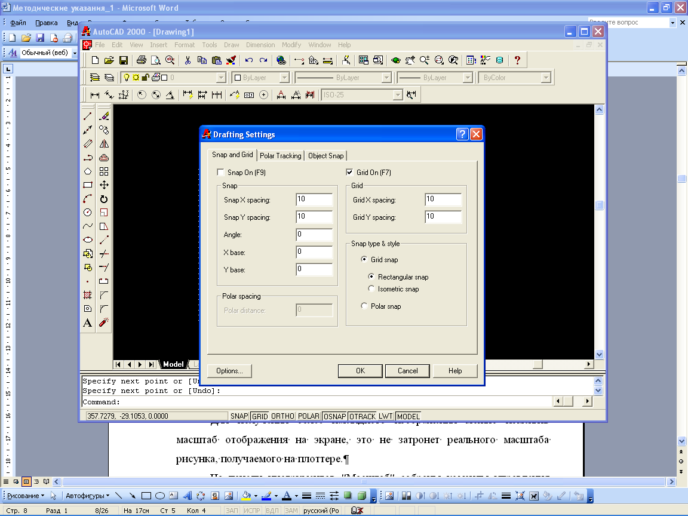Select the Spline draw tool
This screenshot has width=688, height=516.
[88, 226]
